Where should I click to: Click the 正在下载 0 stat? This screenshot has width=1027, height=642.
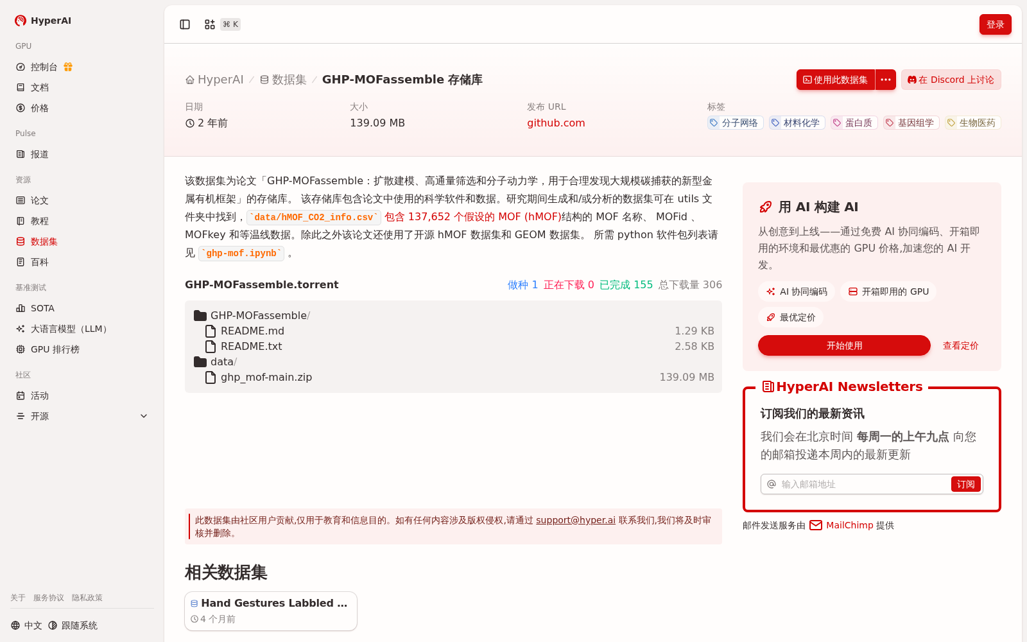pos(569,284)
